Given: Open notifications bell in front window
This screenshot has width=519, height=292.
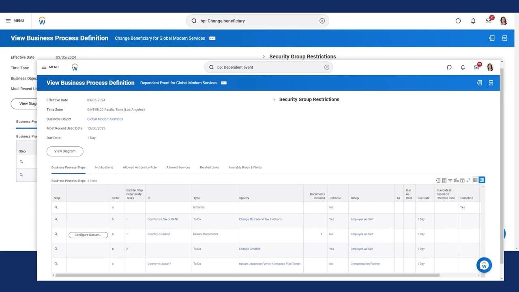Looking at the screenshot, I should [463, 67].
